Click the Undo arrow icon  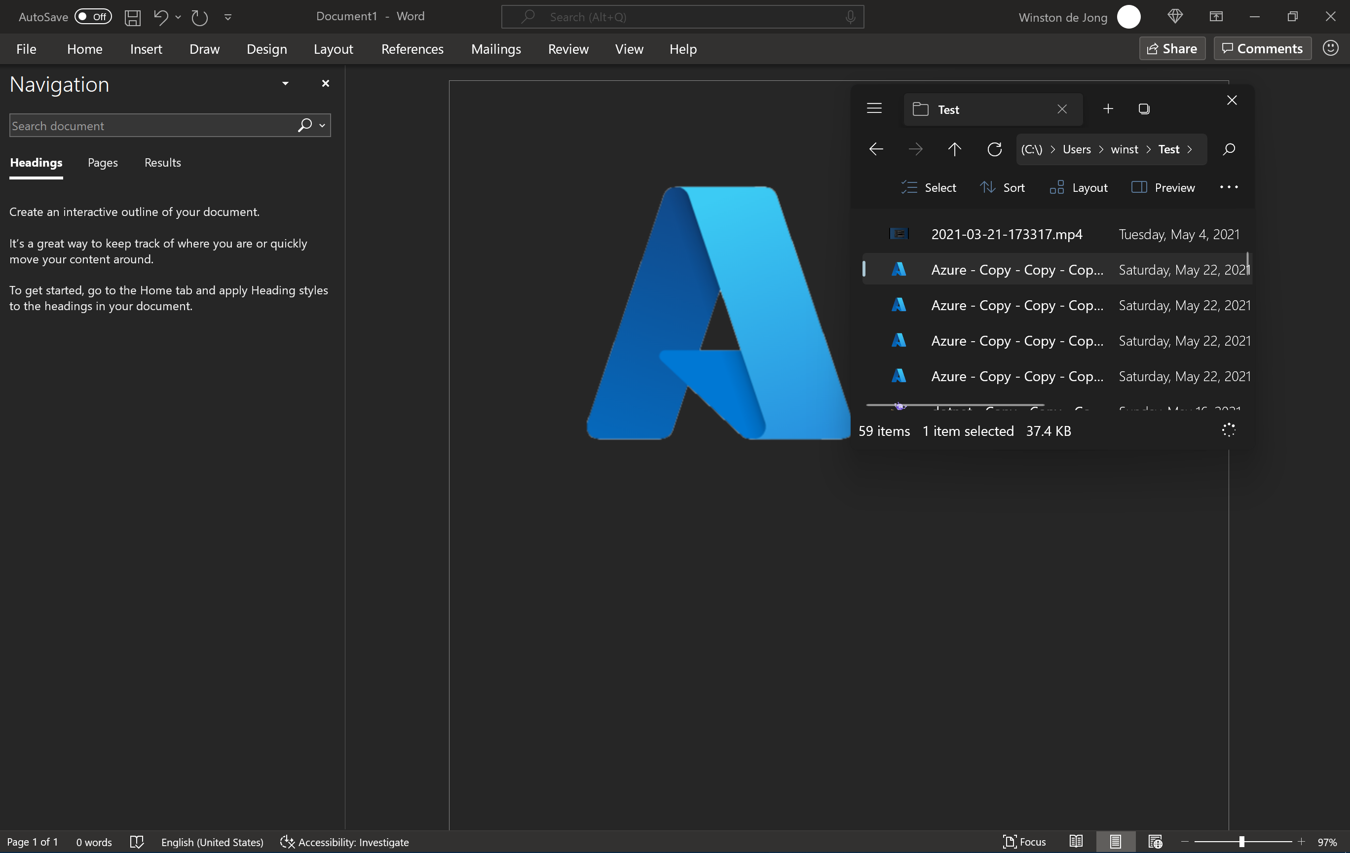point(160,17)
